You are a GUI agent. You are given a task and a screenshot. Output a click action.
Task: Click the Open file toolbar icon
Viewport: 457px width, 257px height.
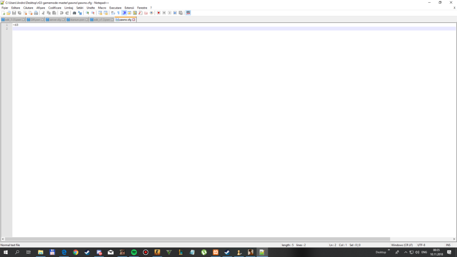(8, 13)
